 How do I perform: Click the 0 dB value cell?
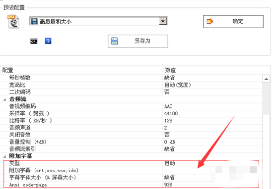click(212, 142)
